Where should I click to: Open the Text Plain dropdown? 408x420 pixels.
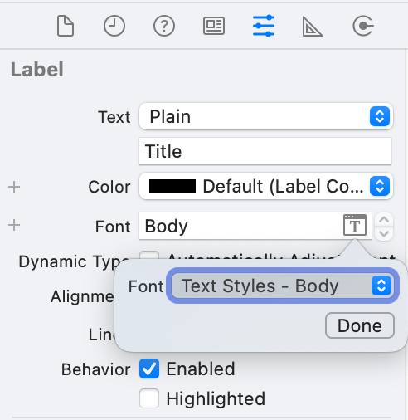click(x=266, y=116)
